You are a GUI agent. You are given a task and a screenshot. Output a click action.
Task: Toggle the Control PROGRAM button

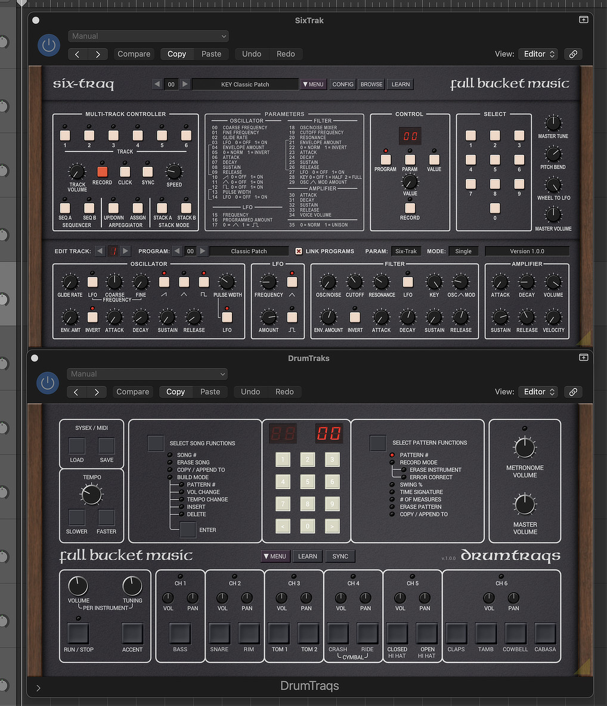[385, 160]
